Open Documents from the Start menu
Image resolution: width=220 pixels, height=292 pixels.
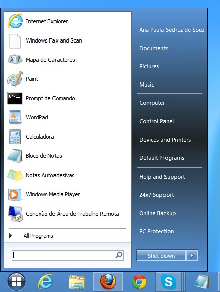pos(154,48)
